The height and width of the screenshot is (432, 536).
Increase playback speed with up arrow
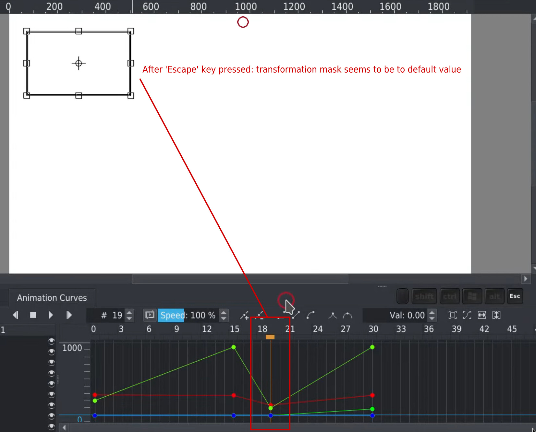point(224,312)
